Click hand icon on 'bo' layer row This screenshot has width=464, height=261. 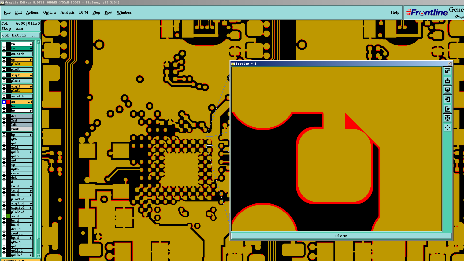(x=31, y=111)
